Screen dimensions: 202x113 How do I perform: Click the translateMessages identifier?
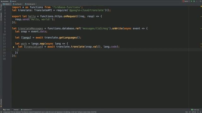[30, 29]
